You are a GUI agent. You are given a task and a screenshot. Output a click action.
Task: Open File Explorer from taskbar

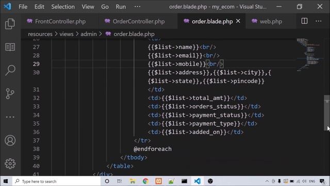[133, 181]
